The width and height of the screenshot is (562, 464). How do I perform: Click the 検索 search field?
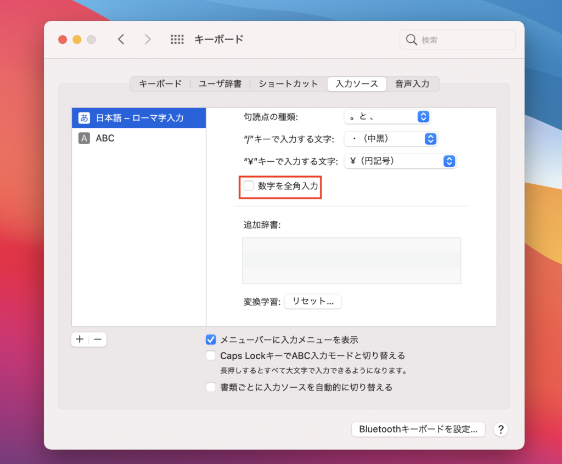457,40
